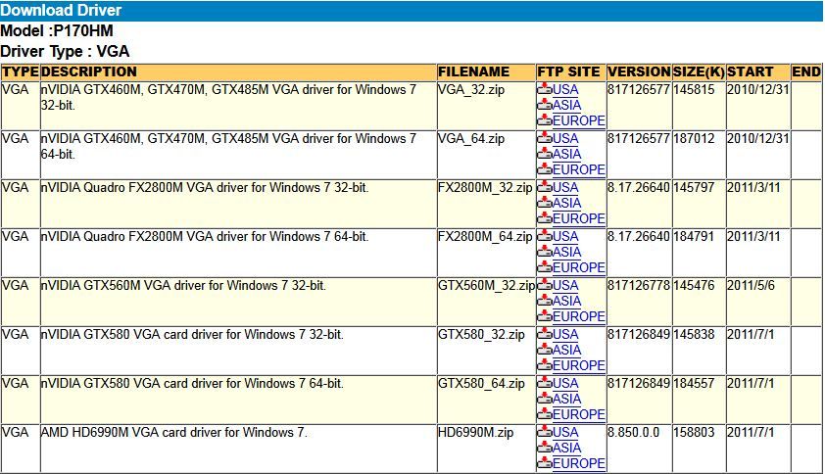Use the EUROPE link for GTX580_64.zip
This screenshot has width=825, height=474.
[579, 414]
